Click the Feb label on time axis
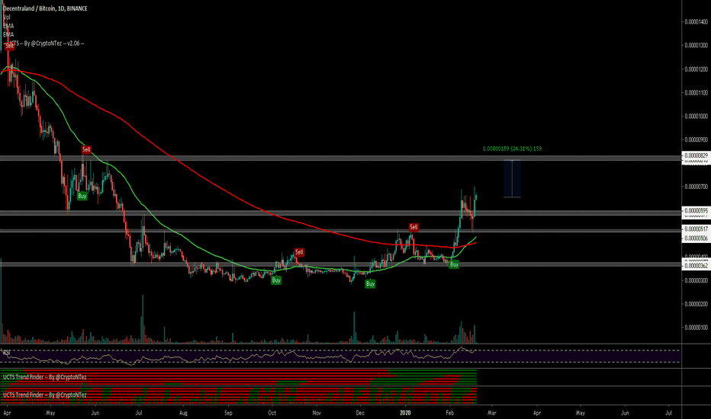 coord(450,413)
